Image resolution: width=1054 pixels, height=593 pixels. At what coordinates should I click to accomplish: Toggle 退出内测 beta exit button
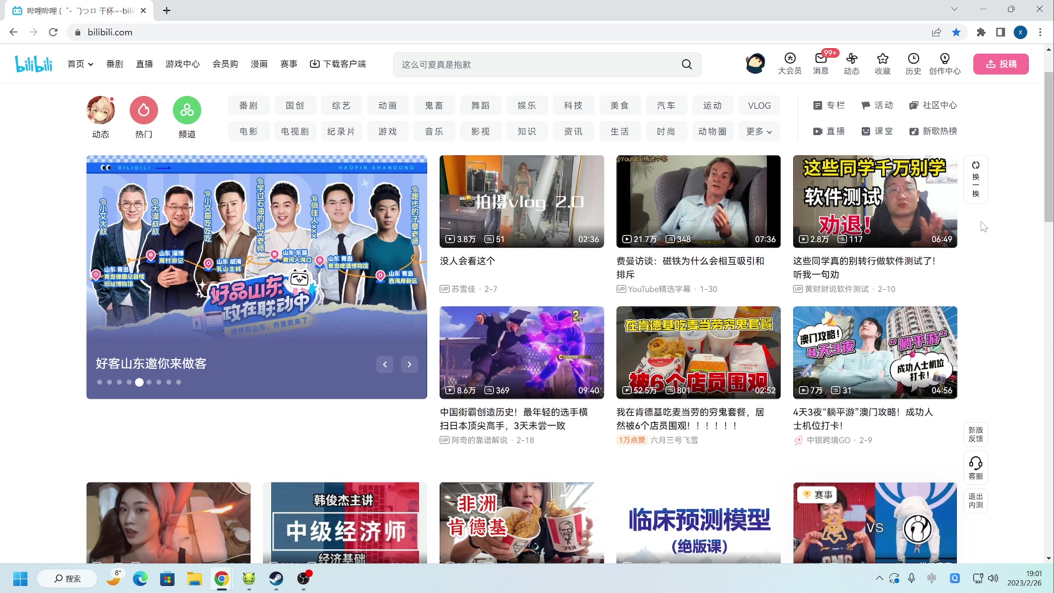click(975, 500)
